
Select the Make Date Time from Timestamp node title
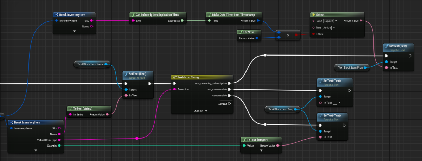[x=234, y=15]
